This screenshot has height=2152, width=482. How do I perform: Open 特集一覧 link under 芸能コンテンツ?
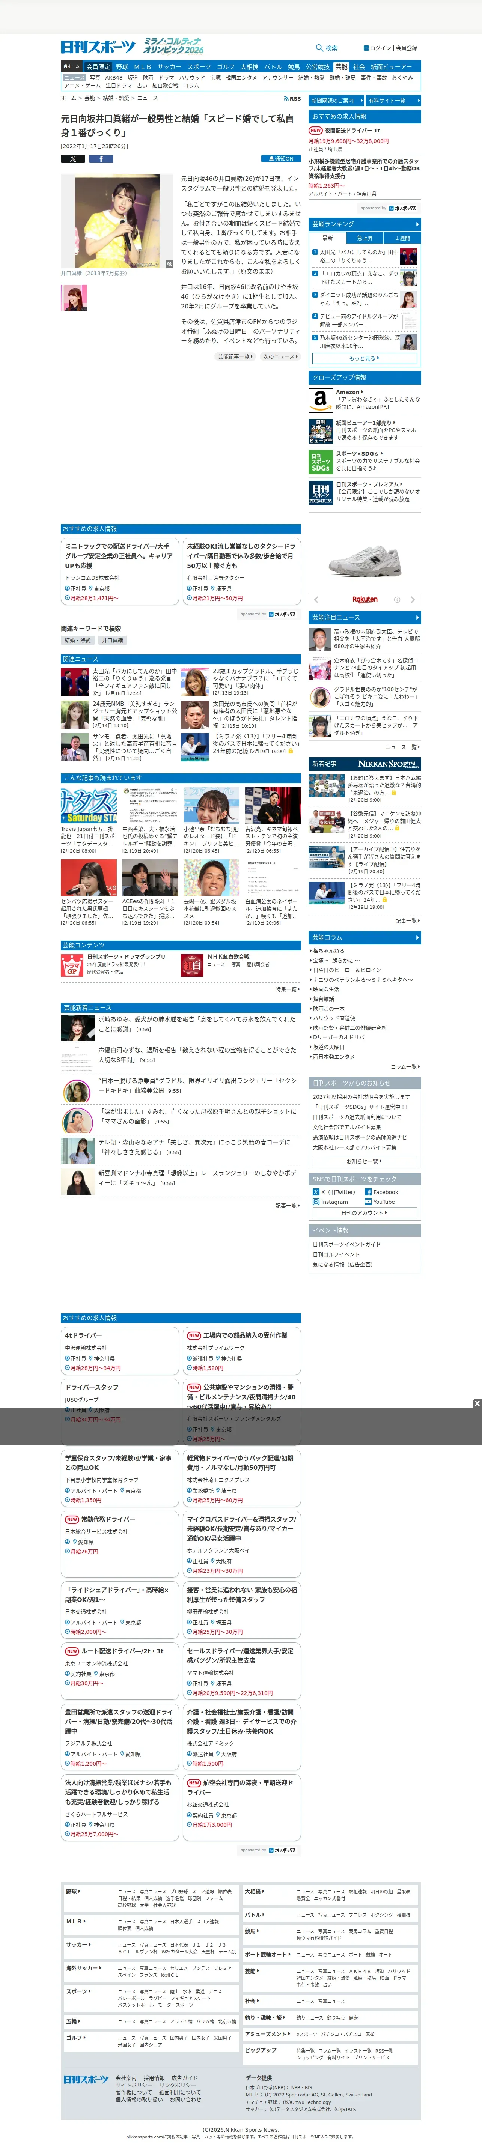288,989
